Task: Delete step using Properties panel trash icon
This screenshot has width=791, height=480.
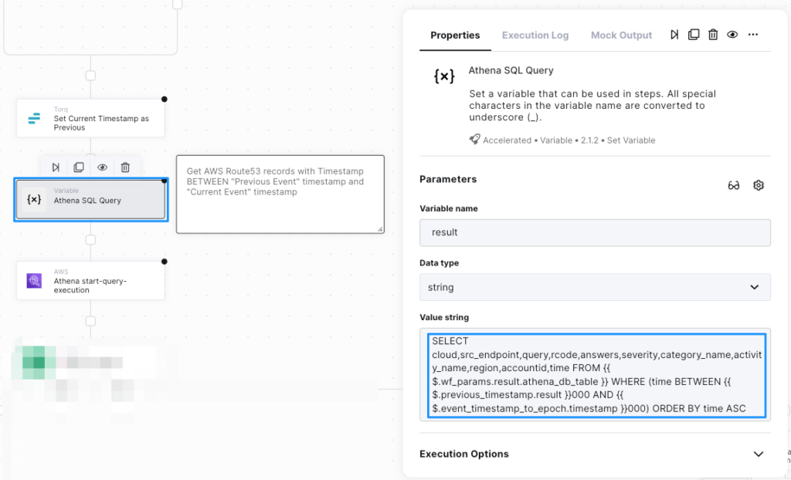Action: (x=713, y=35)
